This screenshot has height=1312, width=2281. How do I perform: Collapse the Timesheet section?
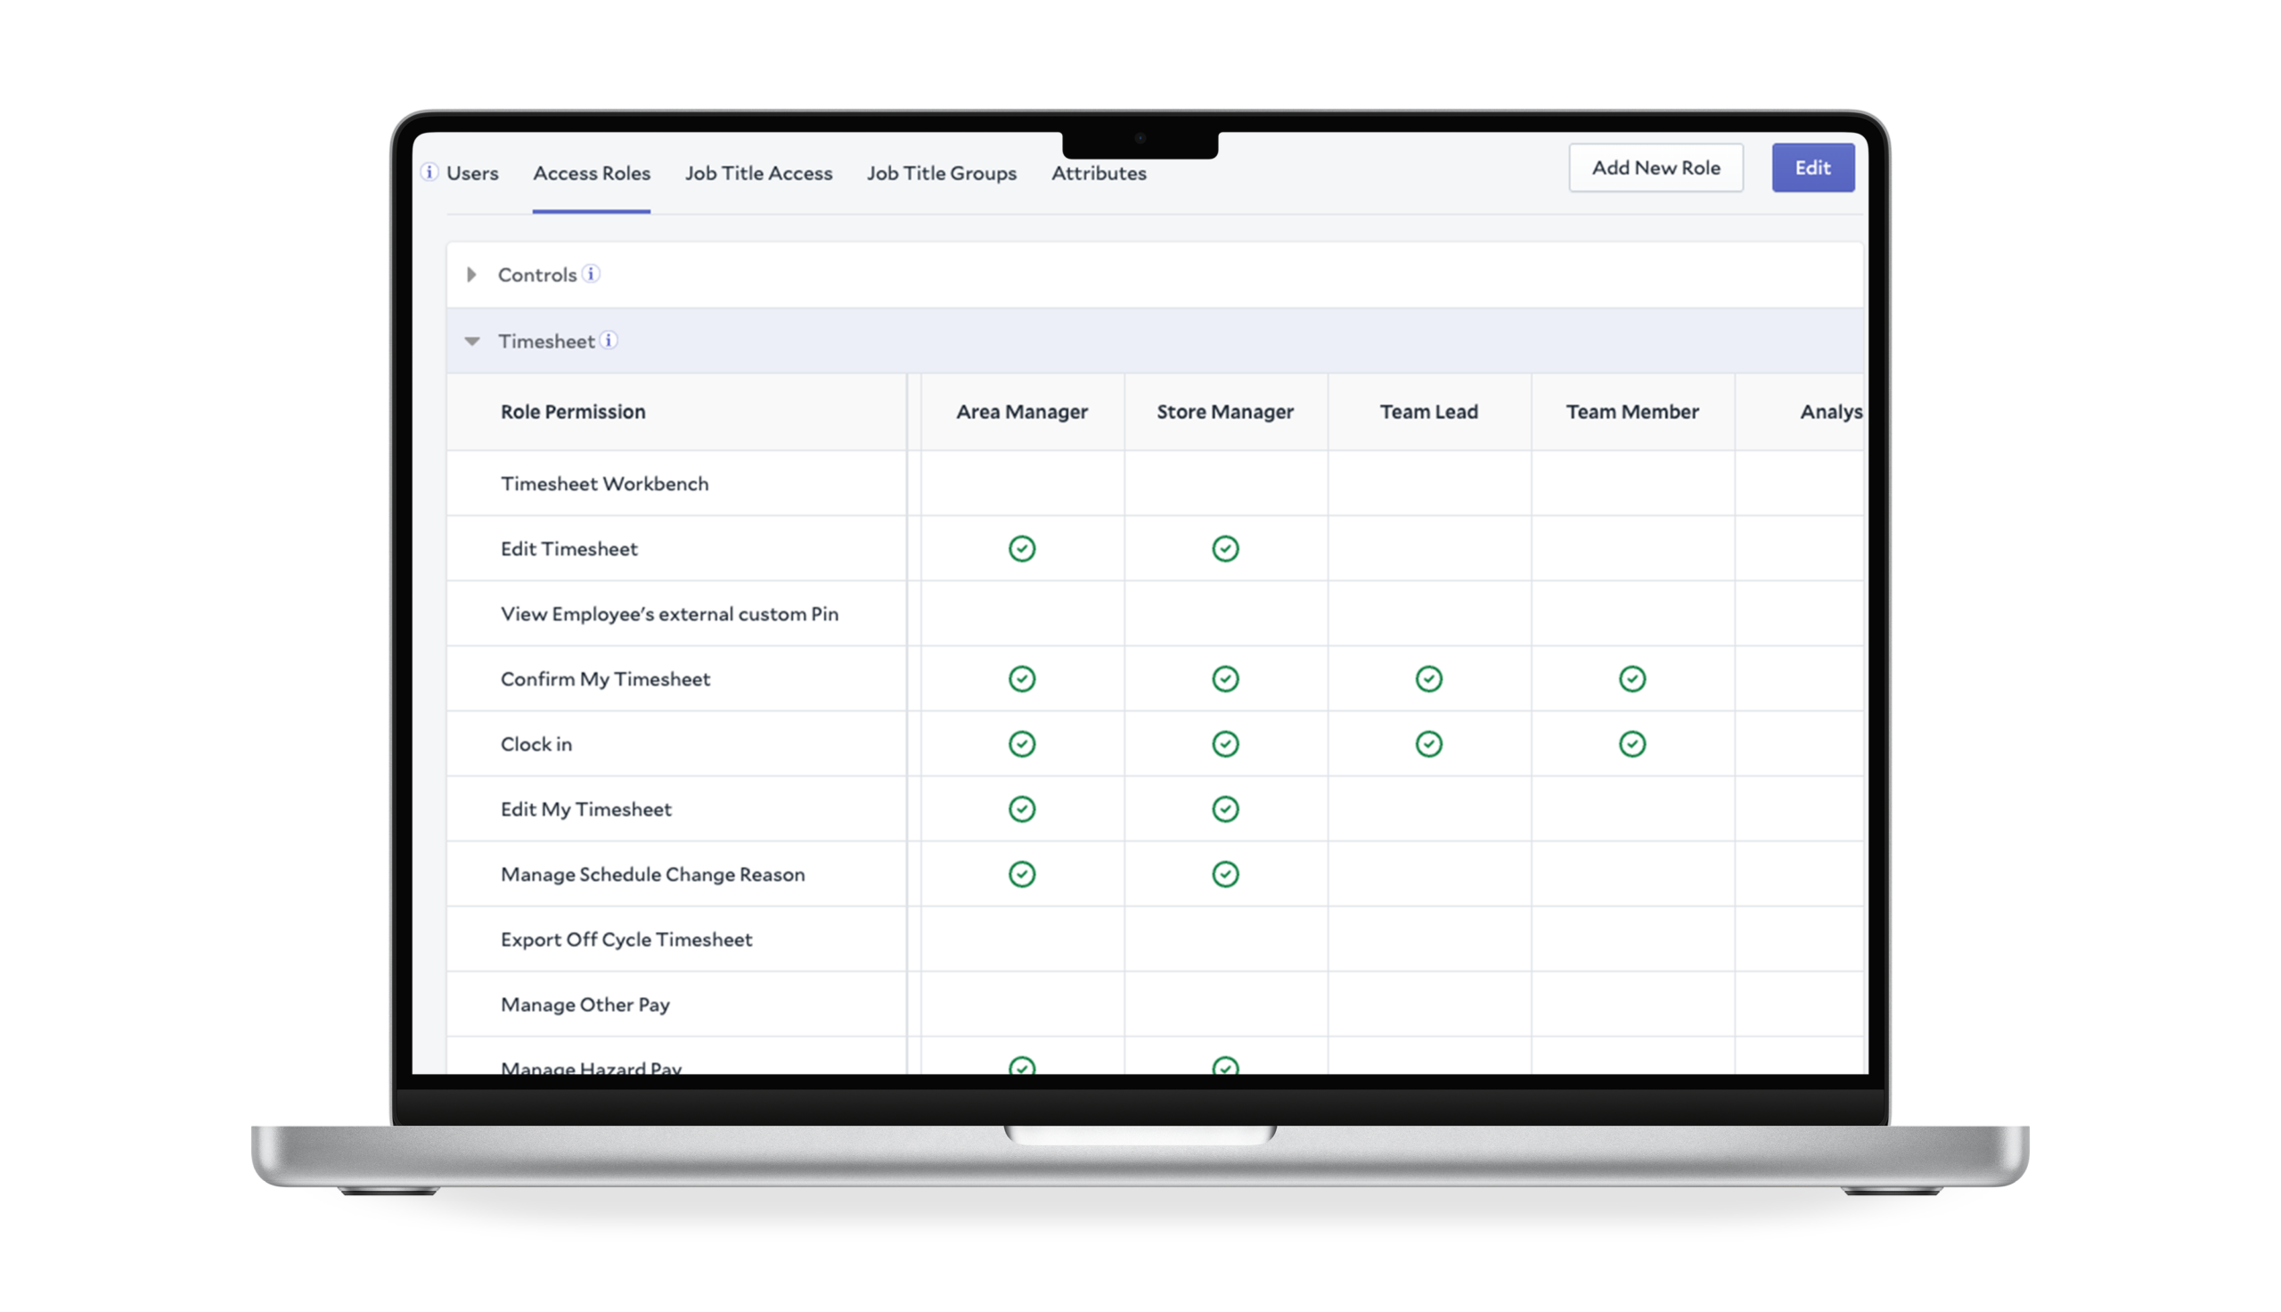coord(472,340)
